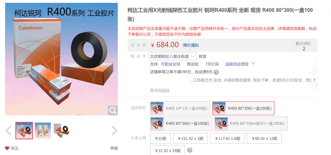The height and width of the screenshot is (155, 331).
Task: Click the 7天价保 service link
Action: click(212, 64)
